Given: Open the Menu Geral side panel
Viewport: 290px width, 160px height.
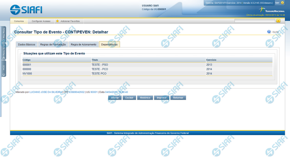Looking at the screenshot, I should (x=4, y=52).
